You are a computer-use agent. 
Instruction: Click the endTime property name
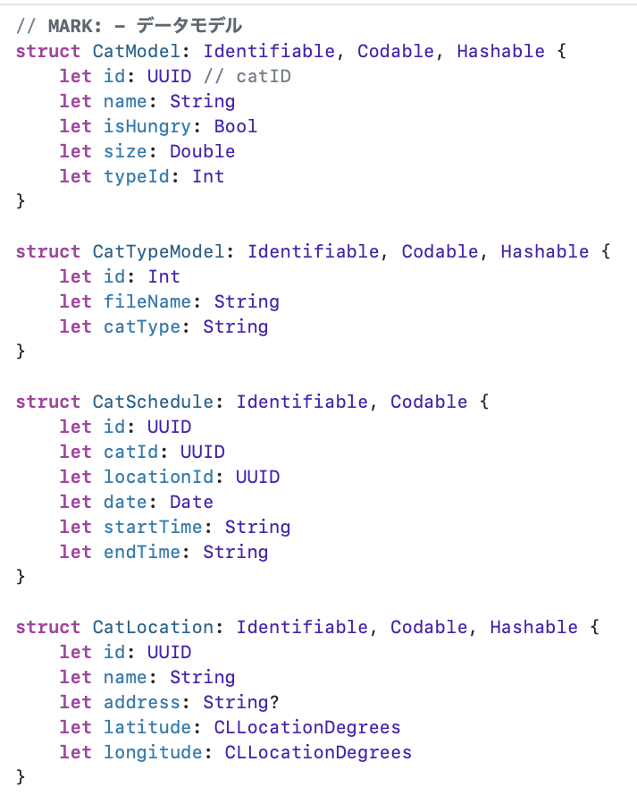[142, 553]
